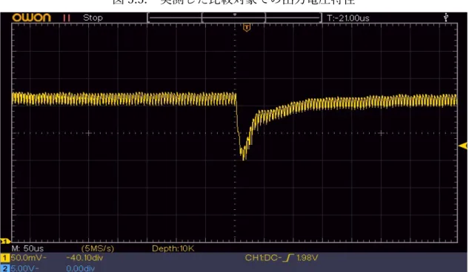Click the 50.0mV channel 1 scale
This screenshot has height=272, width=469.
point(28,258)
